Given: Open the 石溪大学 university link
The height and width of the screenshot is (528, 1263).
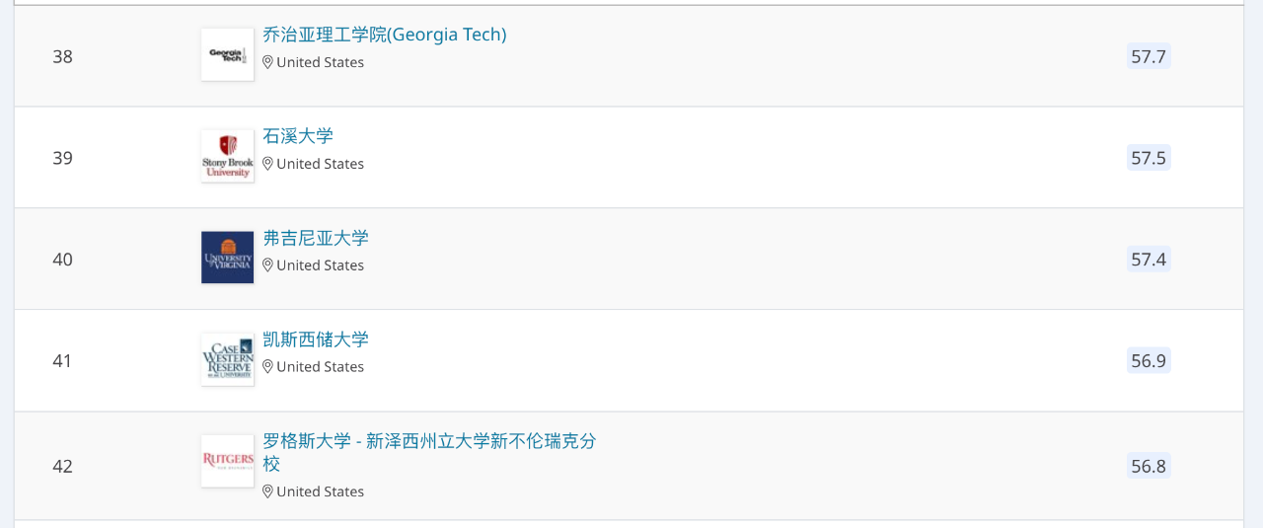Looking at the screenshot, I should point(298,136).
